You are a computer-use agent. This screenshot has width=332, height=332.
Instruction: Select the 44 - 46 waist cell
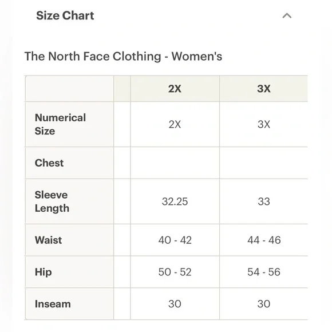coord(264,240)
